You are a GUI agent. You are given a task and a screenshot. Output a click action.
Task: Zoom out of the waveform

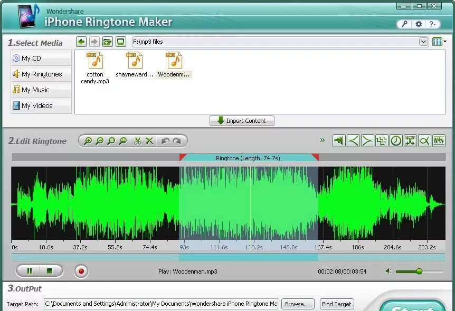[100, 141]
